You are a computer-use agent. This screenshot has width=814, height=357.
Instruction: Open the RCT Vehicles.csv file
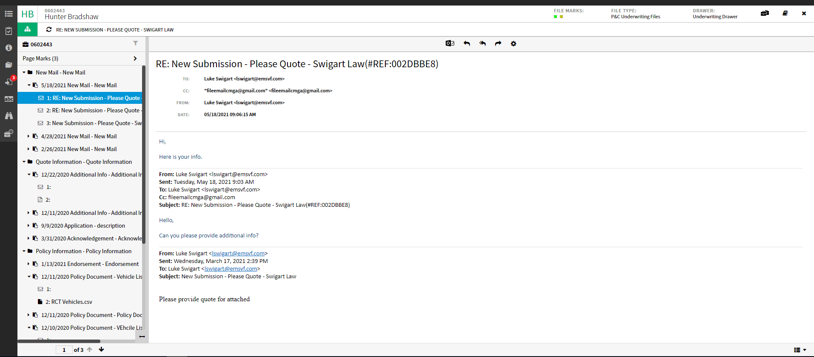pos(69,302)
